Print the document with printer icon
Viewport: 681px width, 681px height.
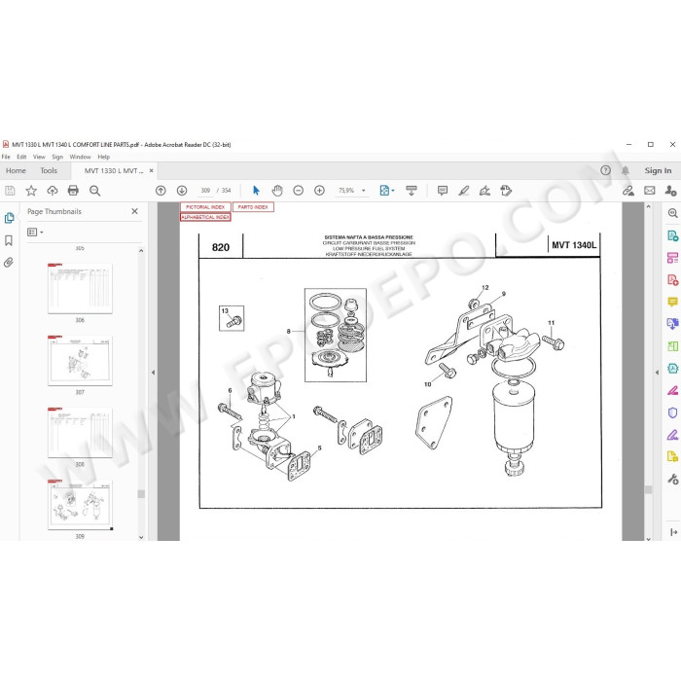click(73, 191)
